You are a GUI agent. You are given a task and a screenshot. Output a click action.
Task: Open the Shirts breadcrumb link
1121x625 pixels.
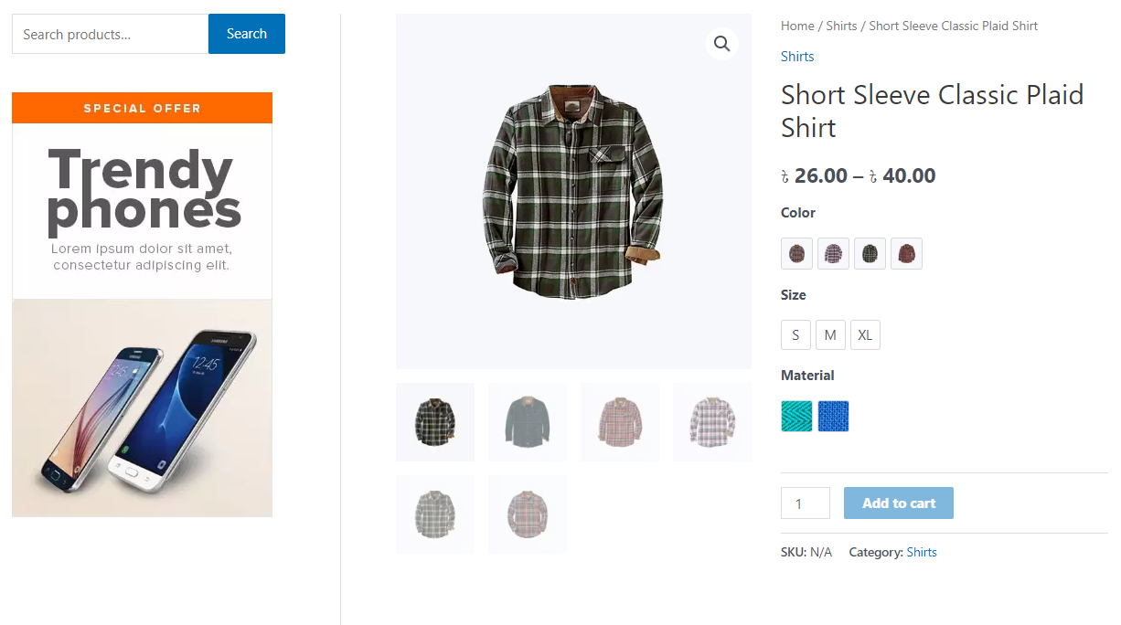840,26
